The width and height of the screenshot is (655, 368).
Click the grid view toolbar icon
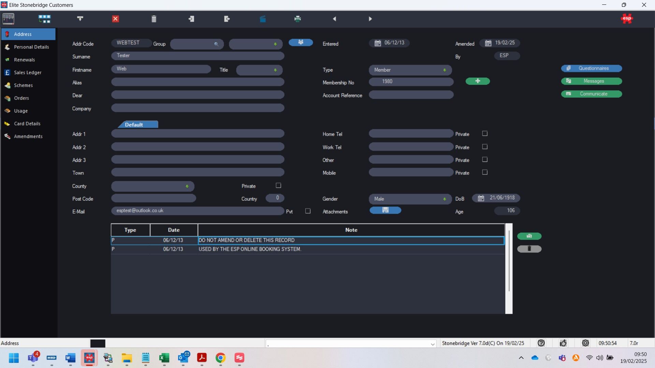(x=44, y=19)
